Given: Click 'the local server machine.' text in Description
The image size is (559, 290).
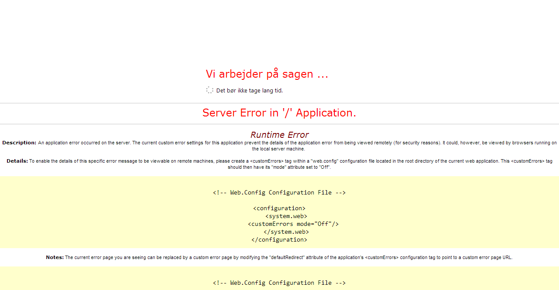Looking at the screenshot, I should point(279,149).
